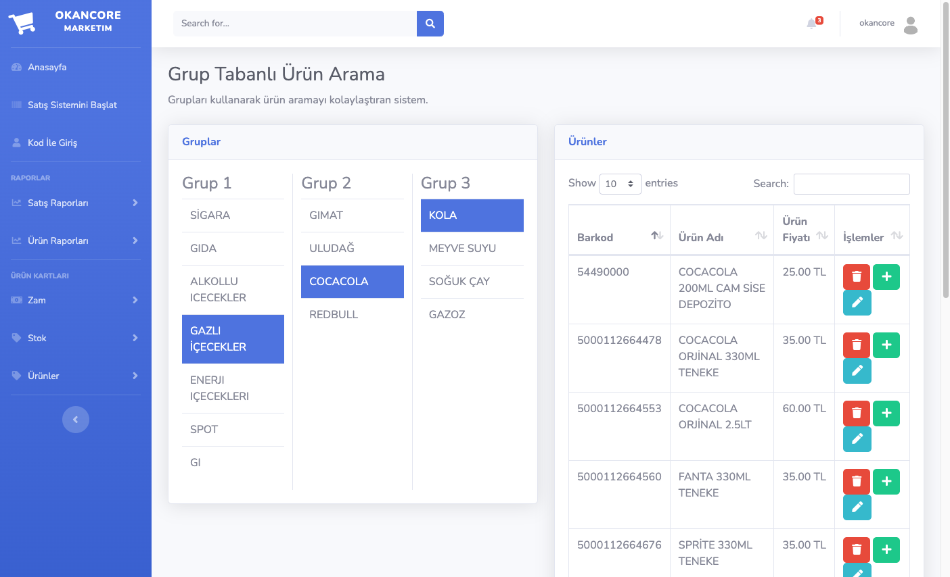Viewport: 950px width, 577px height.
Task: Delete SPRİTE 330ML TENEKE product
Action: coord(857,550)
